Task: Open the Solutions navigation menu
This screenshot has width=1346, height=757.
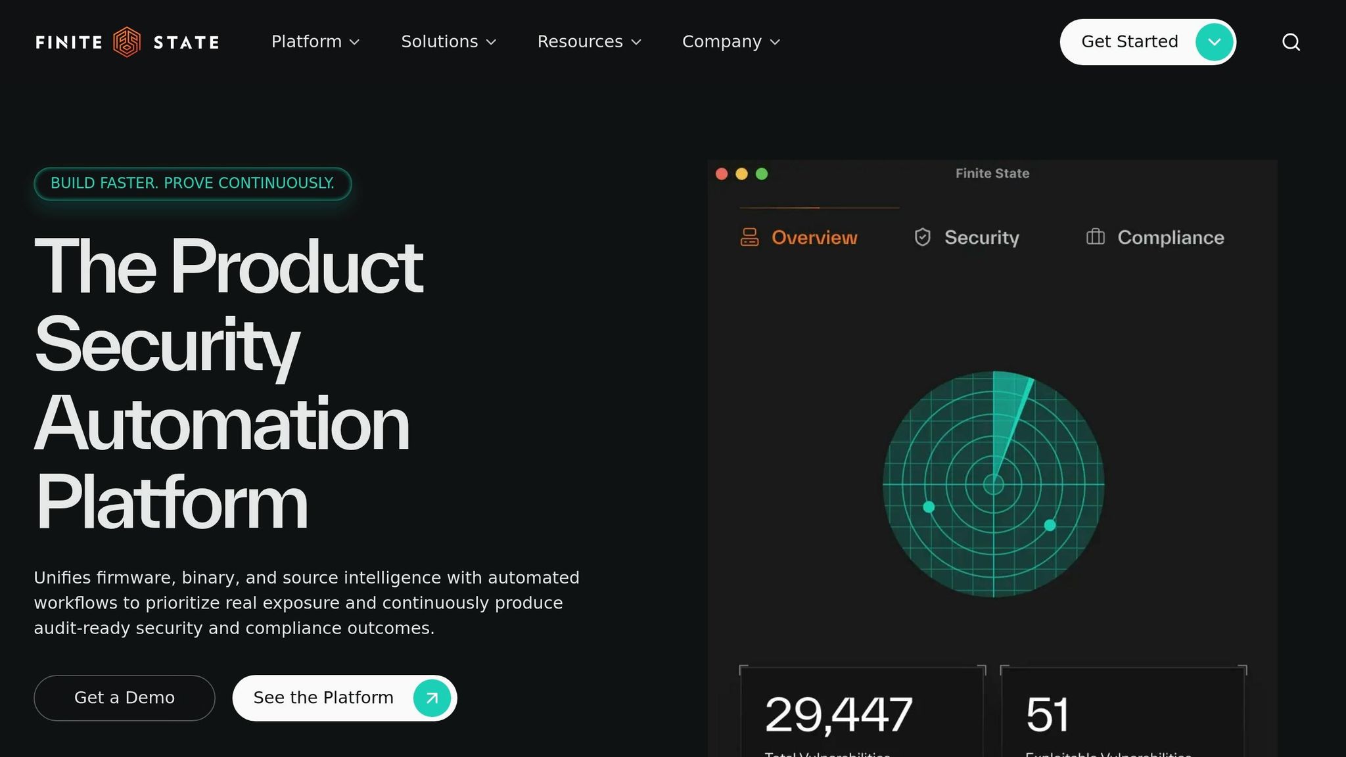Action: point(449,42)
